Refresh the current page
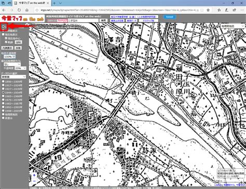 coord(19,10)
